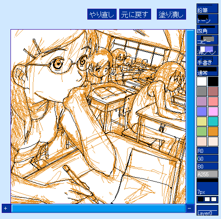Click the 塗り潰し fill button

(171, 14)
